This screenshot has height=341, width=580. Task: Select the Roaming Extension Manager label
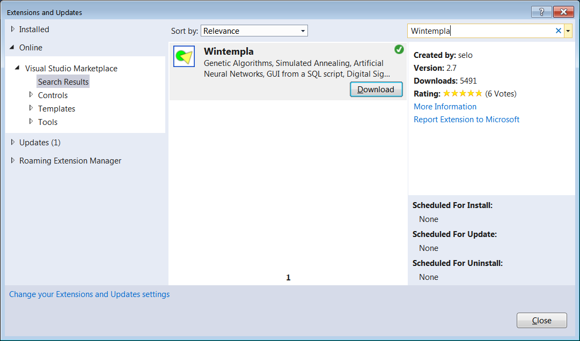click(x=70, y=161)
